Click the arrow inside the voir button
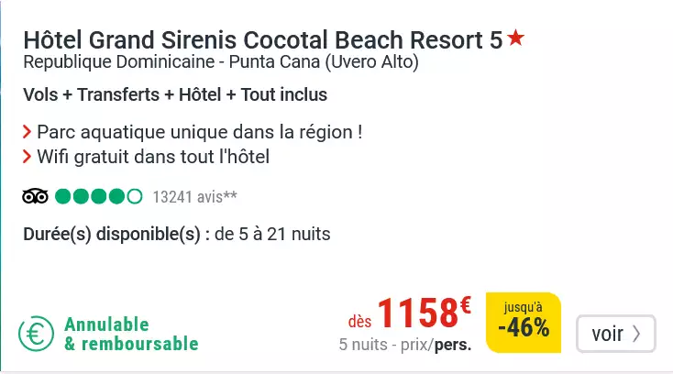The image size is (673, 374). click(x=636, y=334)
